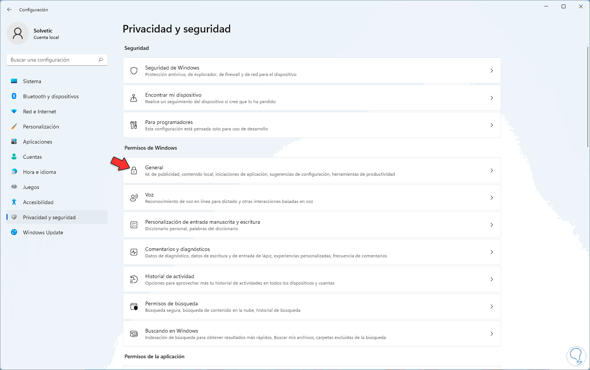Expand Permisos de búsqueda with its chevron
590x370 pixels.
pos(492,307)
